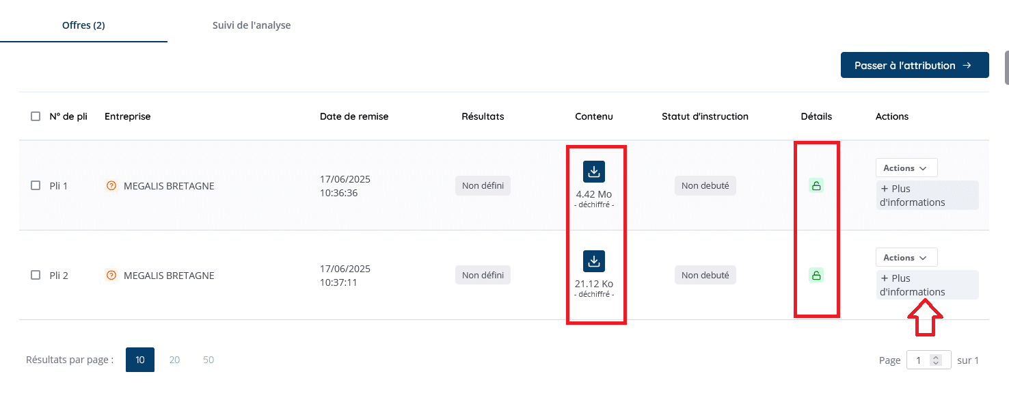Download Pli 1 content file
The width and height of the screenshot is (1009, 398).
pos(594,172)
